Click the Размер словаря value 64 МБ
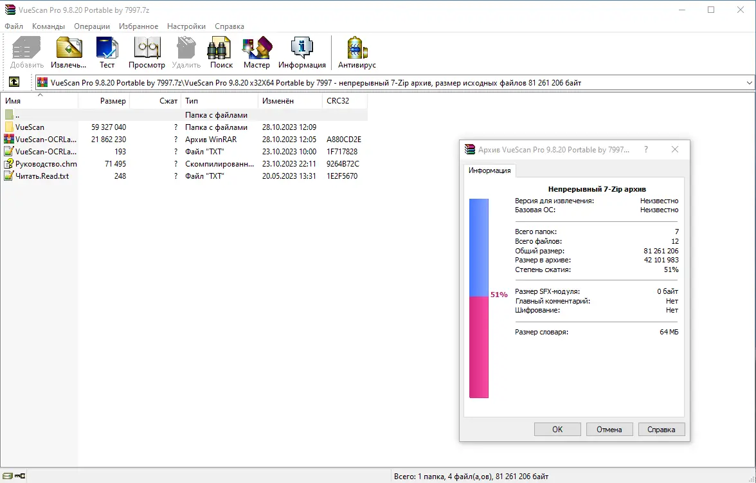 [x=669, y=332]
